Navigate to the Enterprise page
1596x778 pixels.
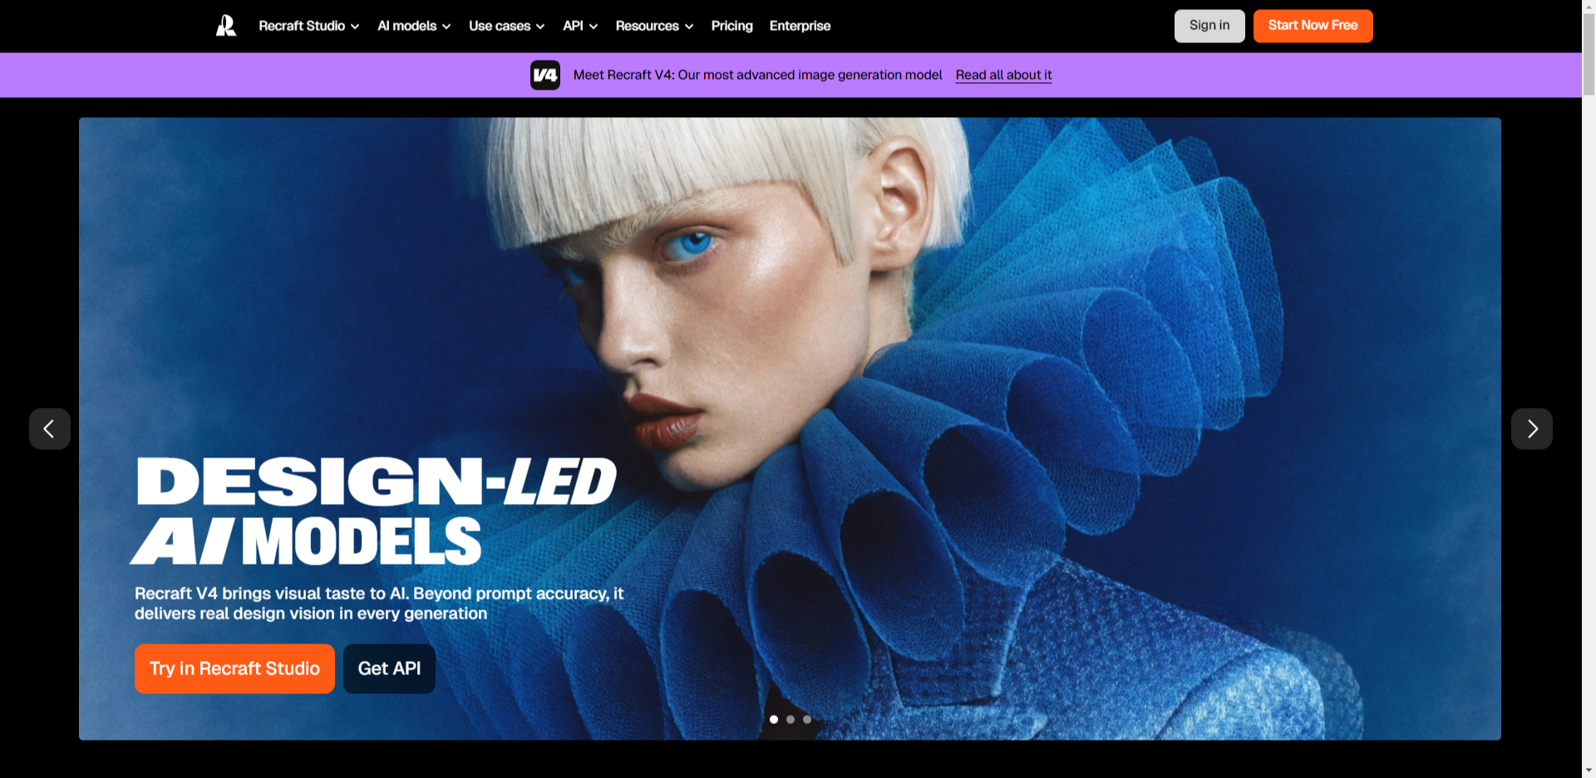click(800, 26)
